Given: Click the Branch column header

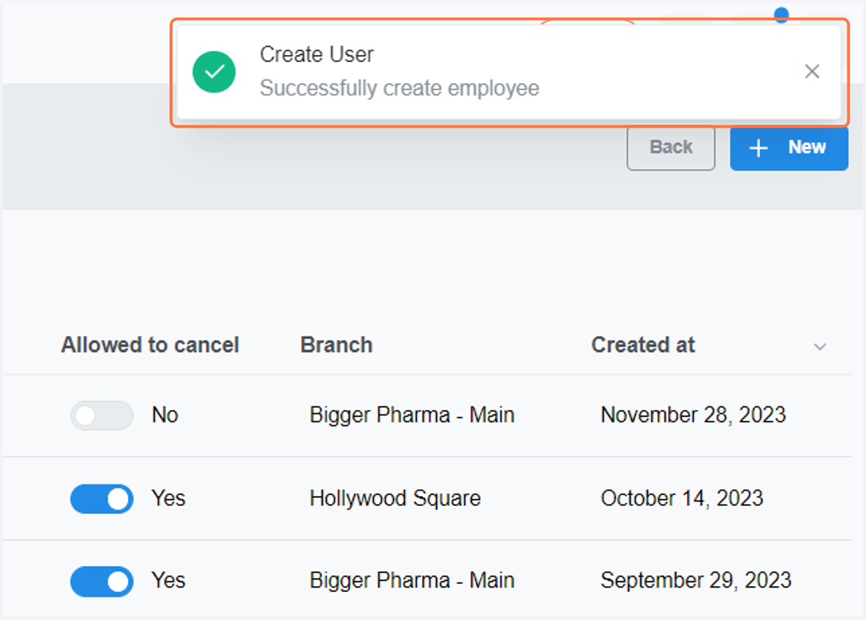Looking at the screenshot, I should [x=336, y=345].
